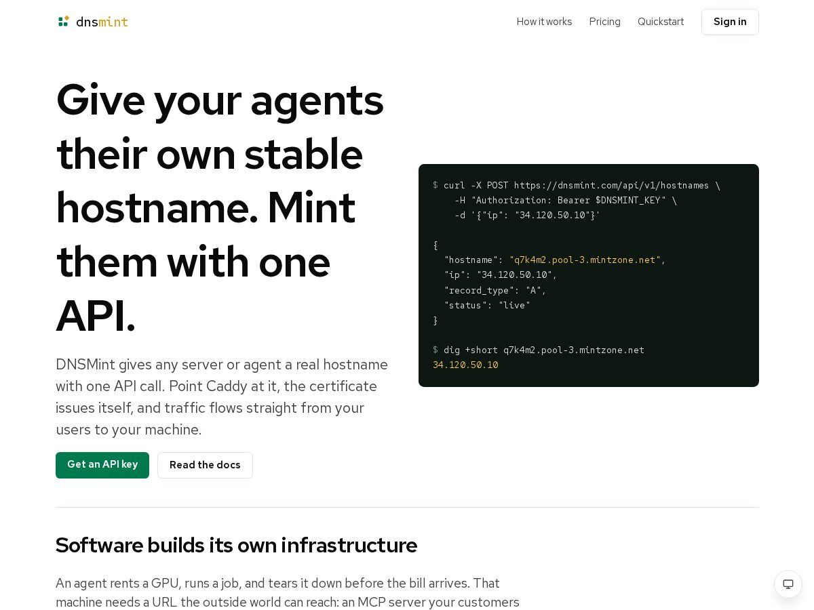Click the dnsmint brand name text
The image size is (814, 610).
pyautogui.click(x=102, y=22)
